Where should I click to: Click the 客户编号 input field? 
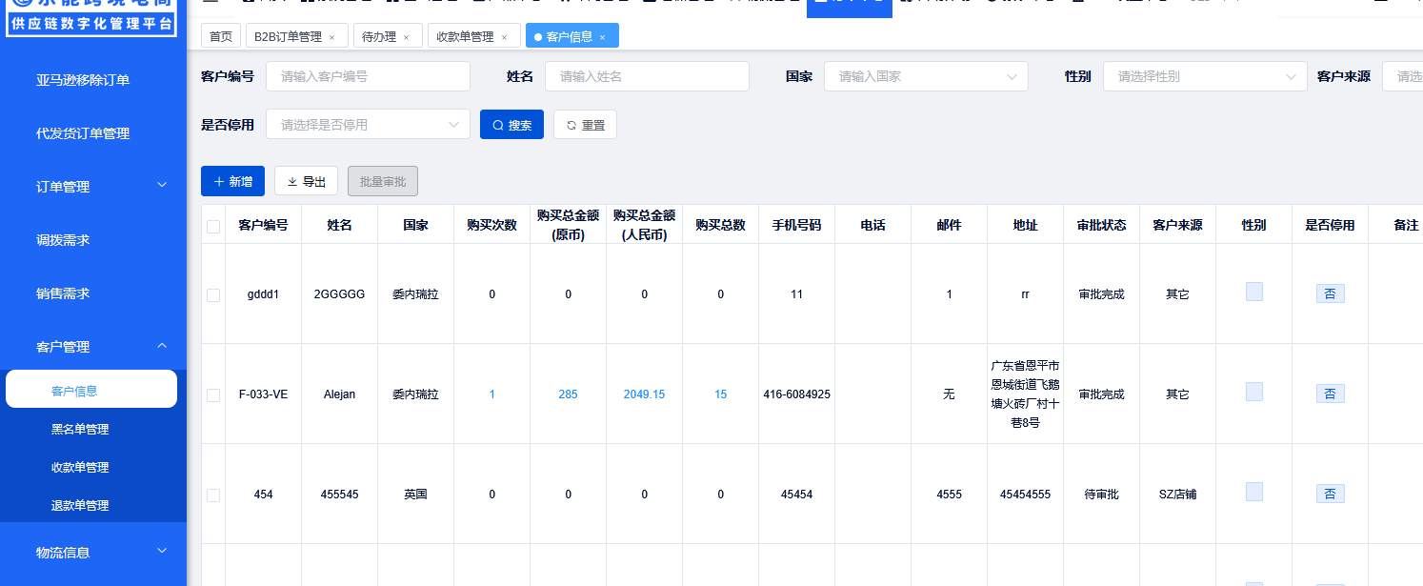click(x=368, y=76)
